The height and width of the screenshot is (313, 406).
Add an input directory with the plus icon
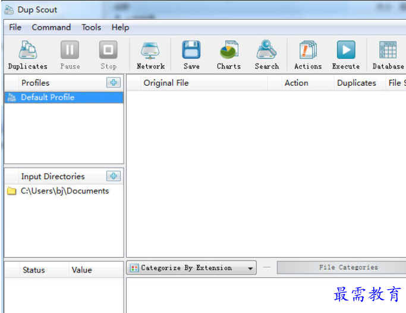pyautogui.click(x=114, y=176)
